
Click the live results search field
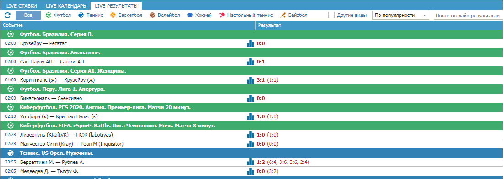point(468,15)
